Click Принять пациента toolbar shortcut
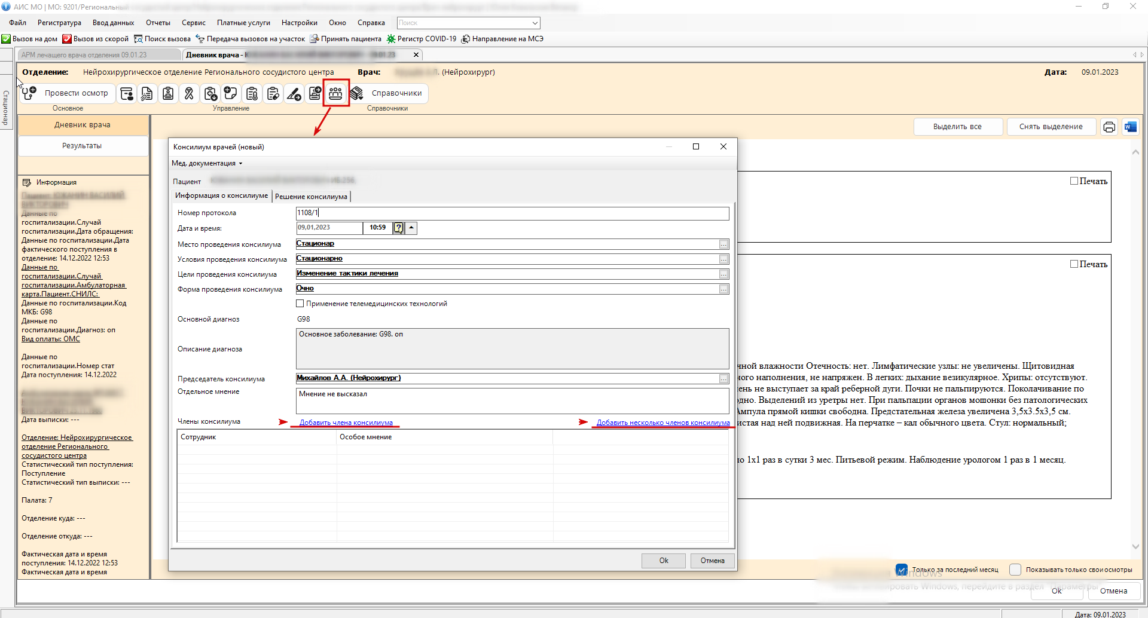 click(346, 39)
